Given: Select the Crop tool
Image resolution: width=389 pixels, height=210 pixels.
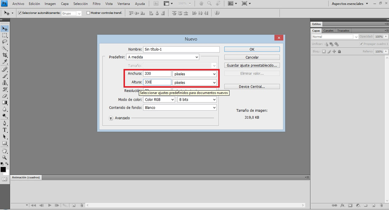Looking at the screenshot, I should coord(5,55).
